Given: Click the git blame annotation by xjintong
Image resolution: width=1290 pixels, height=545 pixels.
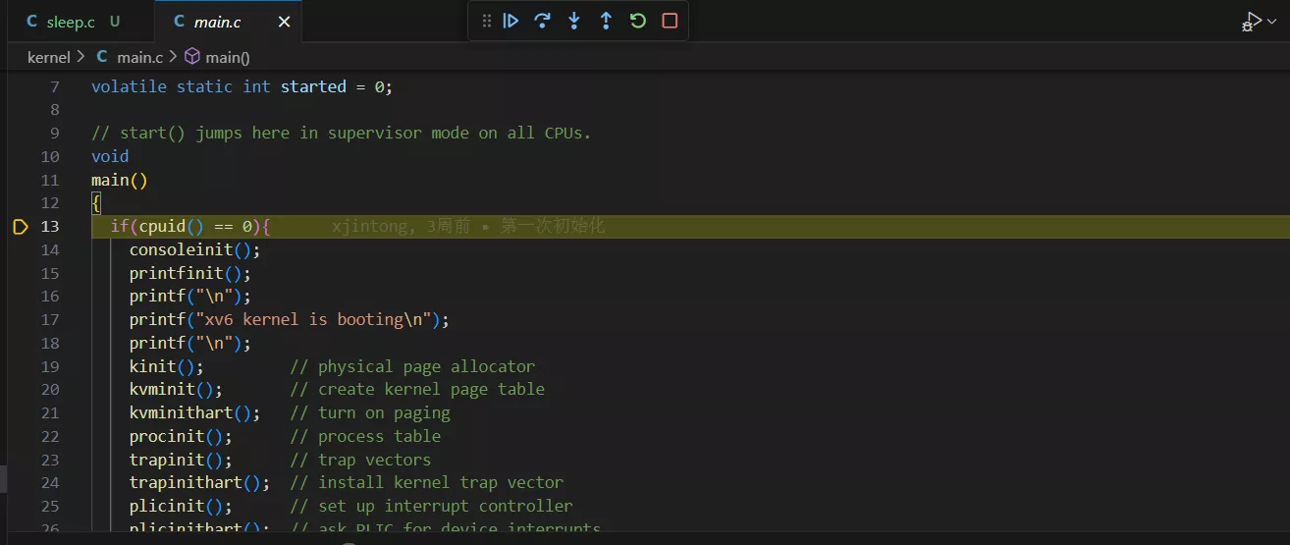Looking at the screenshot, I should [x=468, y=227].
